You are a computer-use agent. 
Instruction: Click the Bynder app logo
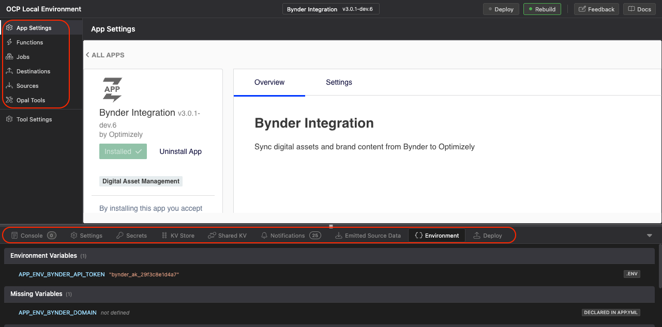point(112,90)
